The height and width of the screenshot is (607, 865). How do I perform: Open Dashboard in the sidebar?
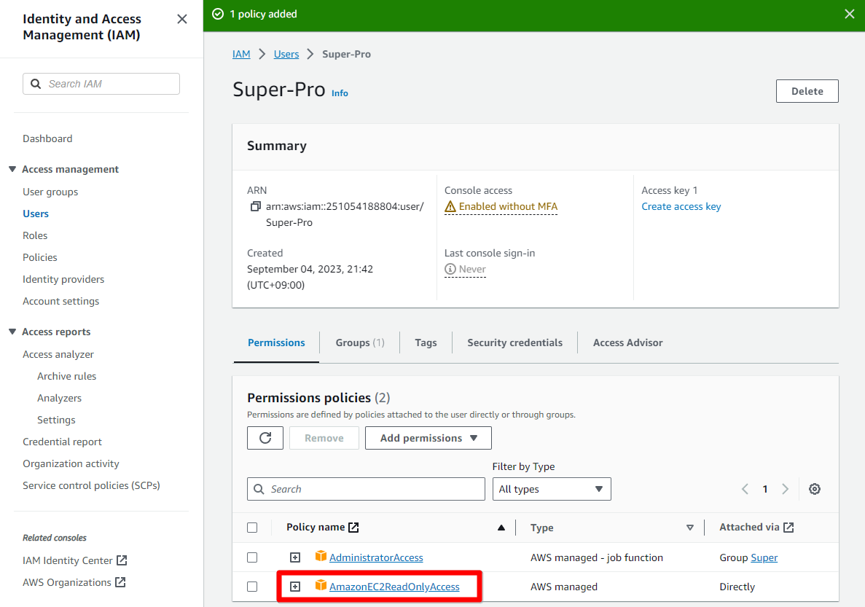point(47,138)
